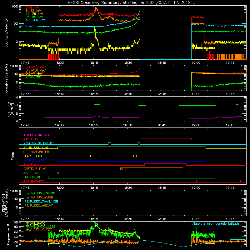
Task: Click the 'GAP_FLAG' label
Action: [x=31, y=139]
